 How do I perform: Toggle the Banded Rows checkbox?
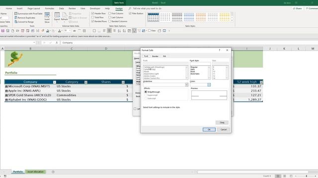point(93,21)
